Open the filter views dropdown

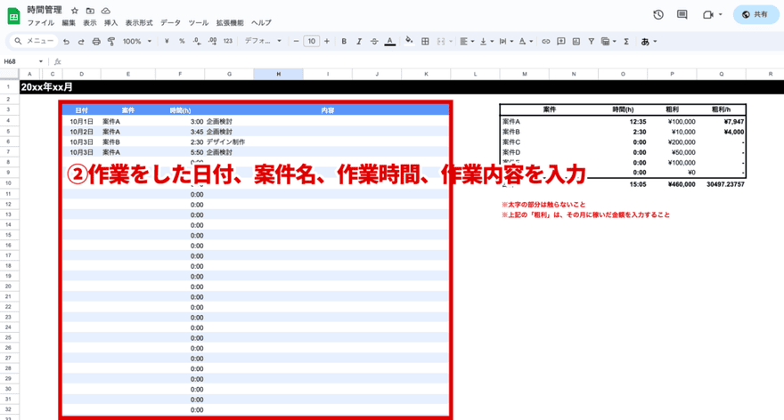click(608, 42)
